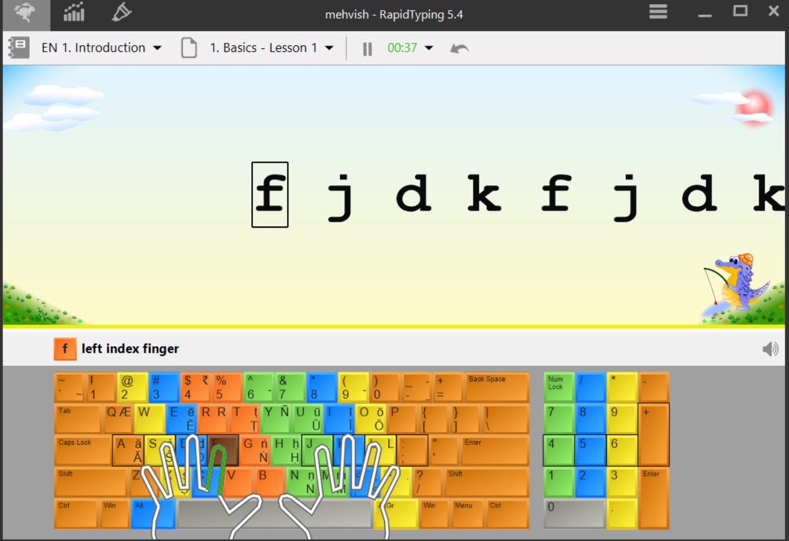Expand the EN 1. Introduction course dropdown
The image size is (789, 541).
pos(158,48)
